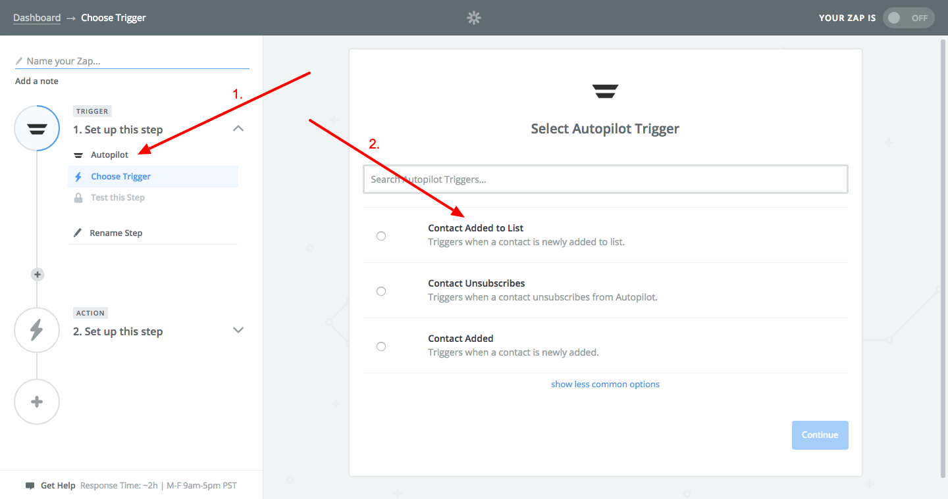Click the Name your Zap field

[132, 61]
